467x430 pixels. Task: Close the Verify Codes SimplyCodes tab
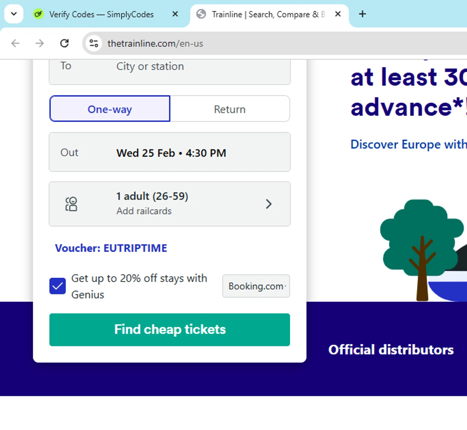175,14
